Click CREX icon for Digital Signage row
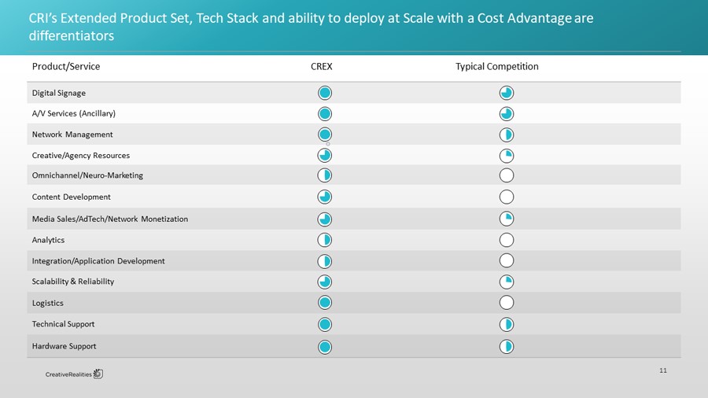Viewport: 708px width, 398px height. (325, 93)
